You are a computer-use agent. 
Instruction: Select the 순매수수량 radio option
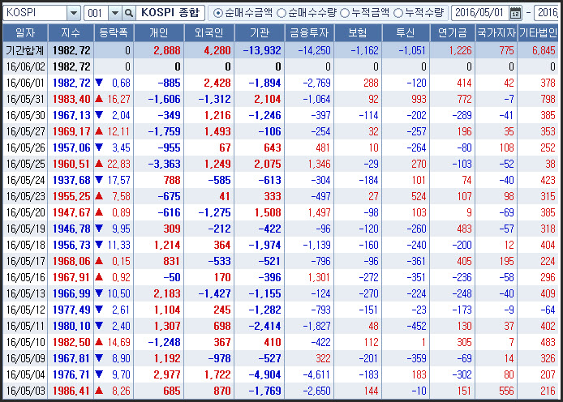(281, 13)
